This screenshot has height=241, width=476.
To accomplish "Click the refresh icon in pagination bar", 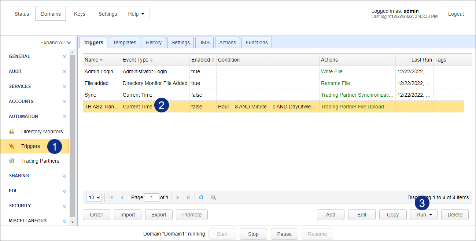I will (201, 197).
